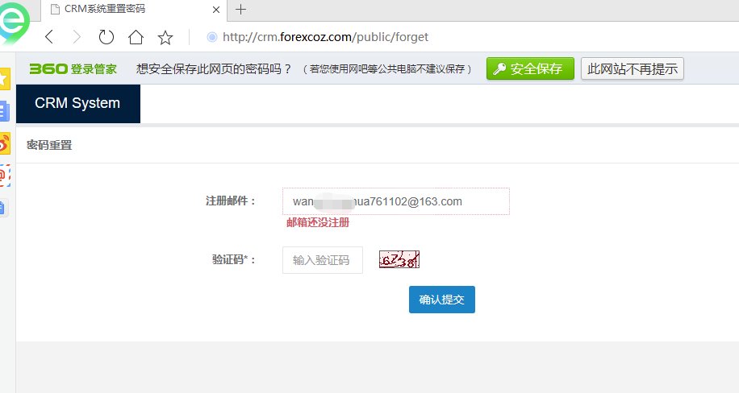
Task: Reload the page with refresh icon
Action: coord(106,37)
